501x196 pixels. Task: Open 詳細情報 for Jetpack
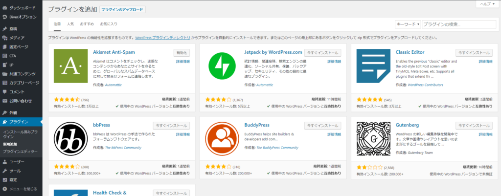tap(334, 62)
